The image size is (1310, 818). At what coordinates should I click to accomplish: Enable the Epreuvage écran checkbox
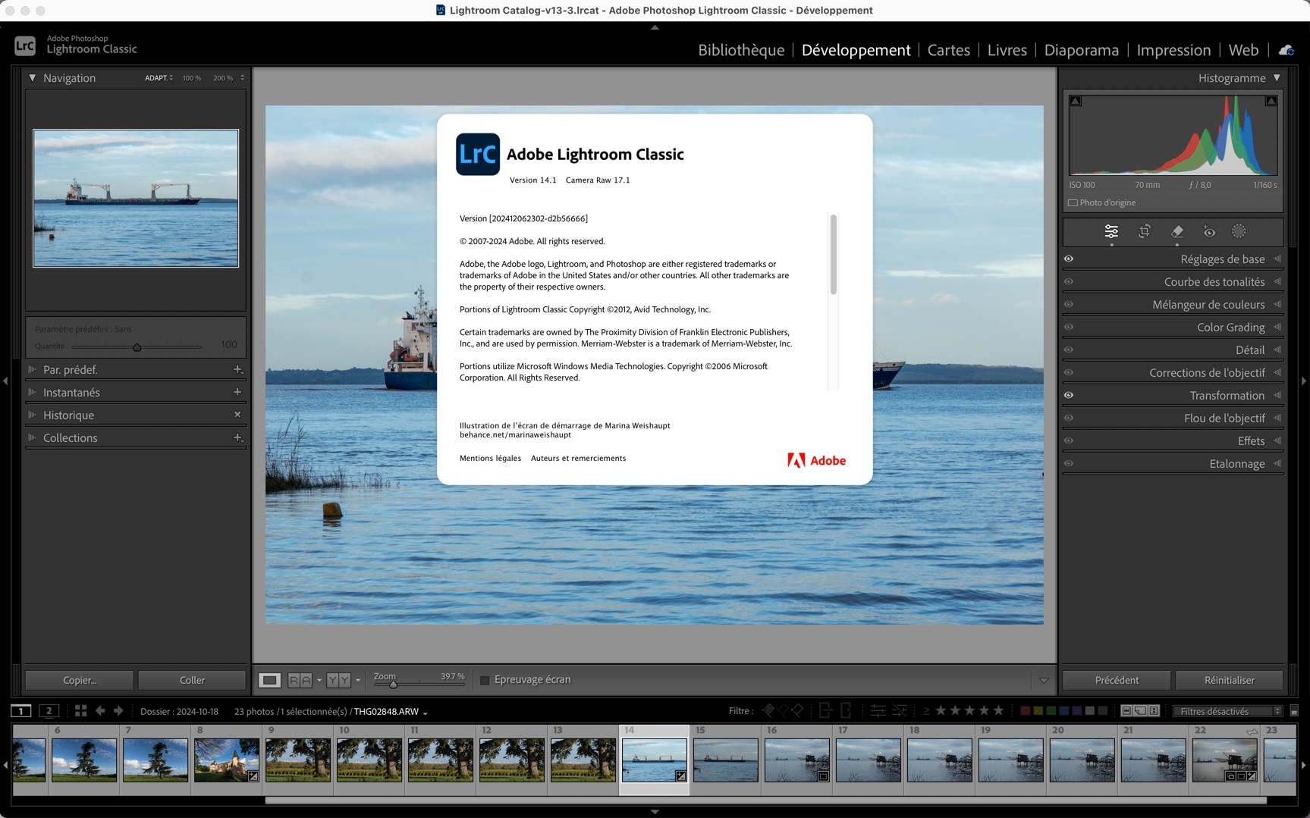coord(485,680)
